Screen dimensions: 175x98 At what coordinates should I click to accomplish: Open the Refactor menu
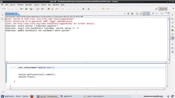tap(21, 5)
